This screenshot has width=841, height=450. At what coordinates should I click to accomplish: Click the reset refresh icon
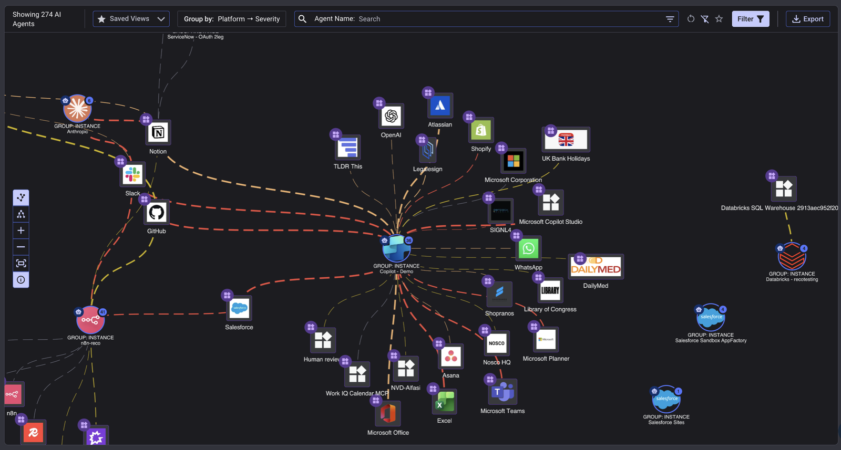pyautogui.click(x=691, y=19)
